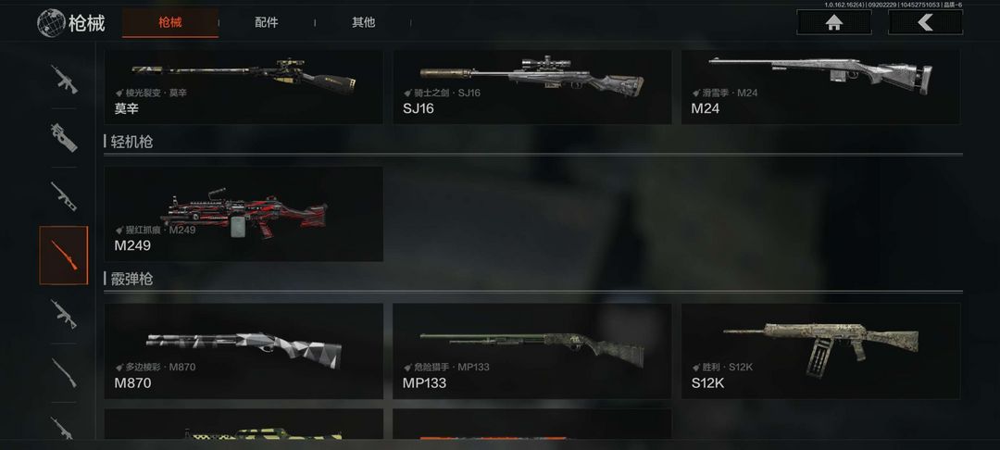Image resolution: width=1000 pixels, height=450 pixels.
Task: Click the back arrow icon
Action: pyautogui.click(x=925, y=22)
